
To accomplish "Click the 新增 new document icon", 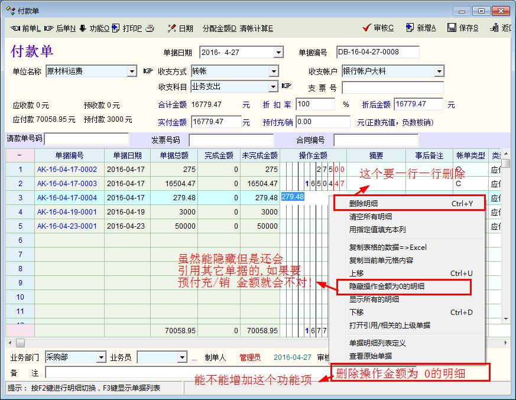I will pos(410,28).
